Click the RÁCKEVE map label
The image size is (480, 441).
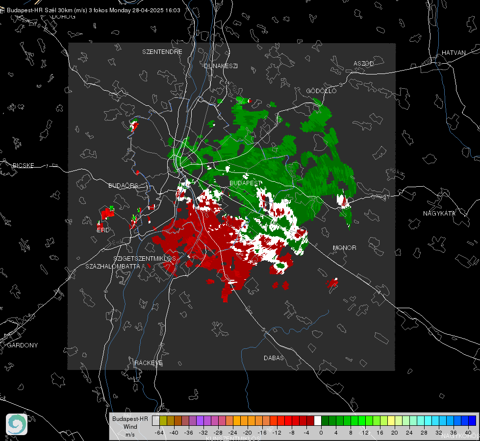(149, 363)
